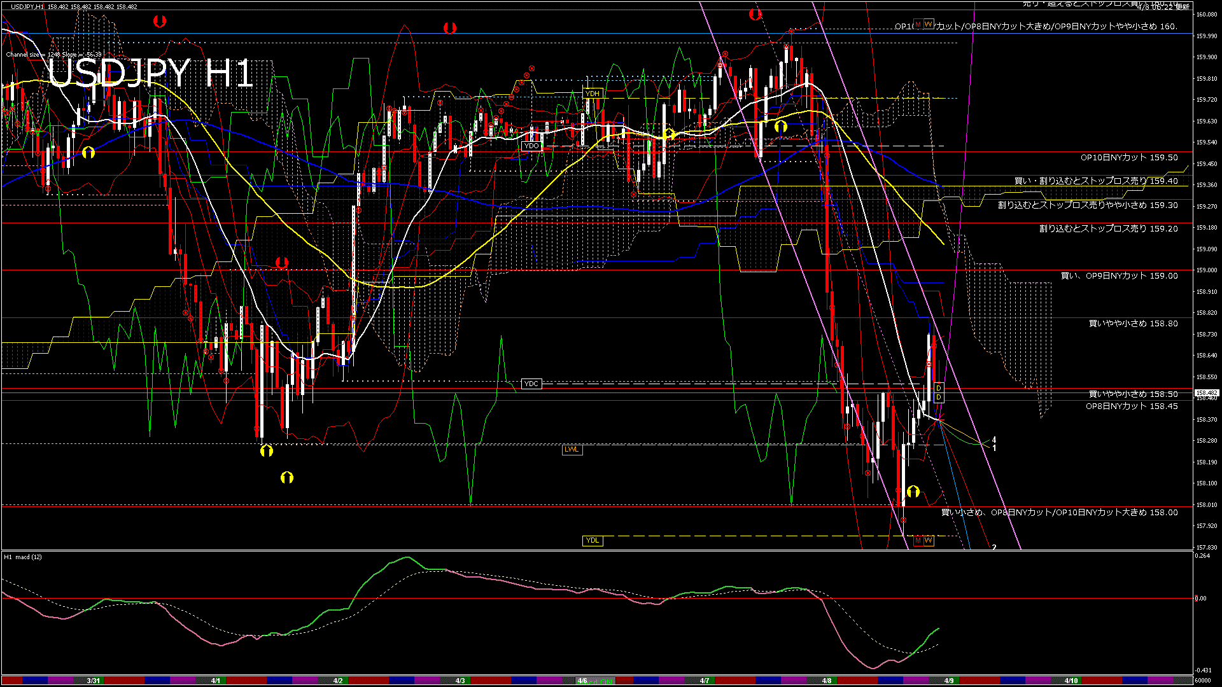This screenshot has height=687, width=1222.
Task: Click the orange W box beside YDL line
Action: 929,541
